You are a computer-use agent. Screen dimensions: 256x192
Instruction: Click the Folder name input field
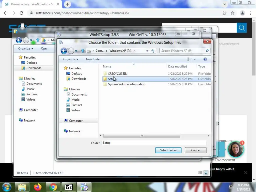point(154,143)
